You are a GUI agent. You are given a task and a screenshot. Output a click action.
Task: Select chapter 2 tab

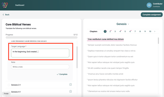click(x=110, y=31)
